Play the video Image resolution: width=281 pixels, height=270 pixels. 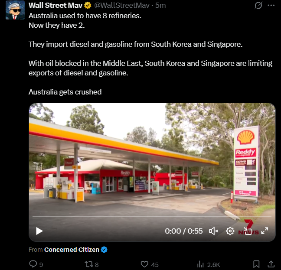pos(39,231)
